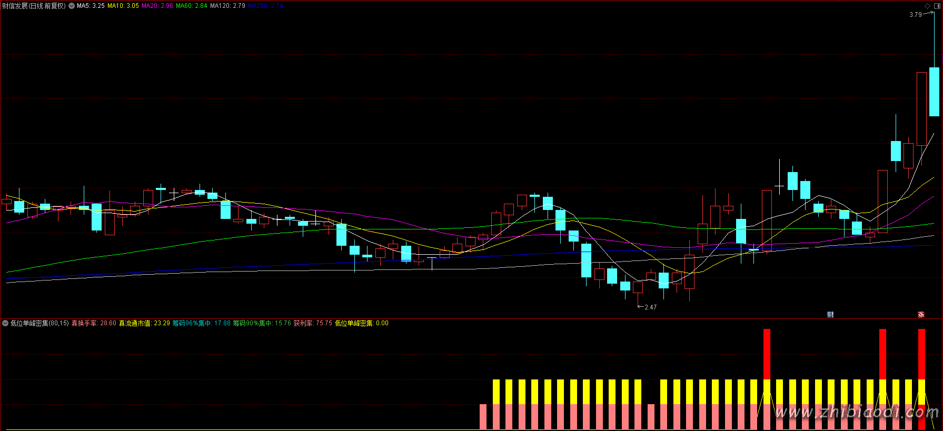Screen dimensions: 943x431
Task: Click the magenta MA20 indicator label
Action: 157,6
